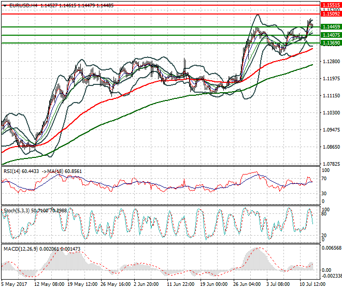Click the 26 May 16:00 date label
The height and width of the screenshot is (290, 342).
point(116,284)
